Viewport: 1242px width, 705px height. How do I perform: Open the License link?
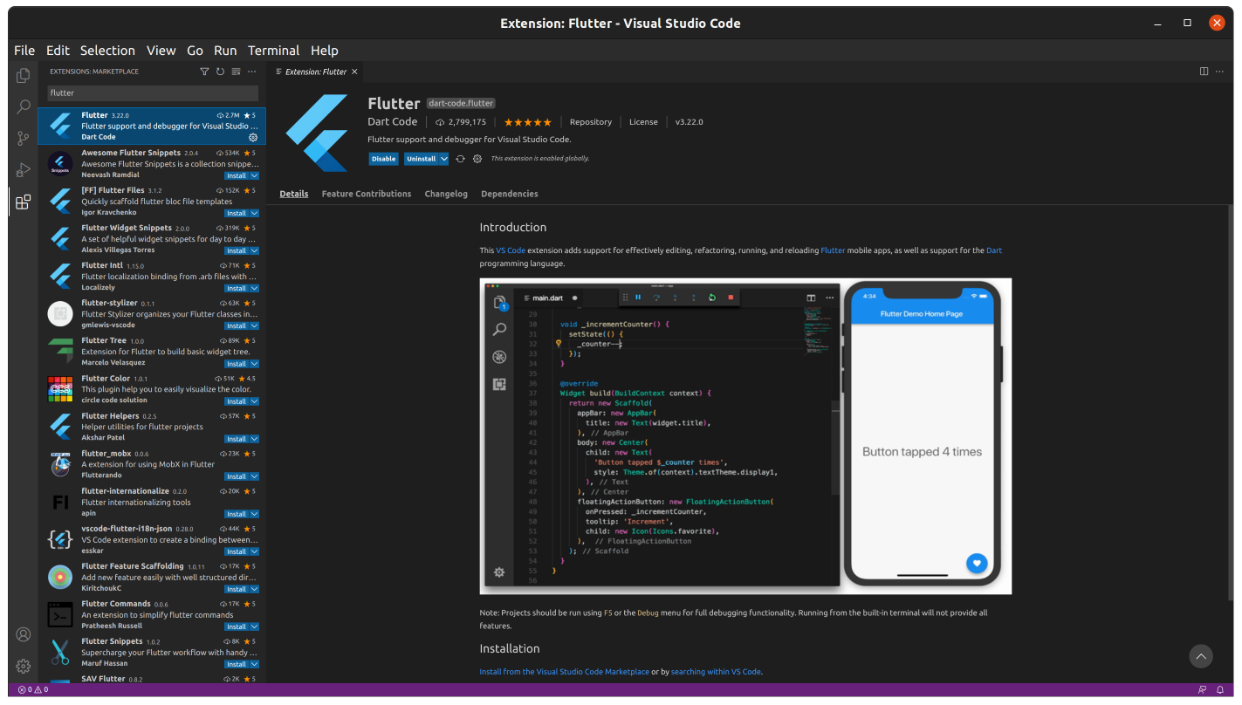643,122
